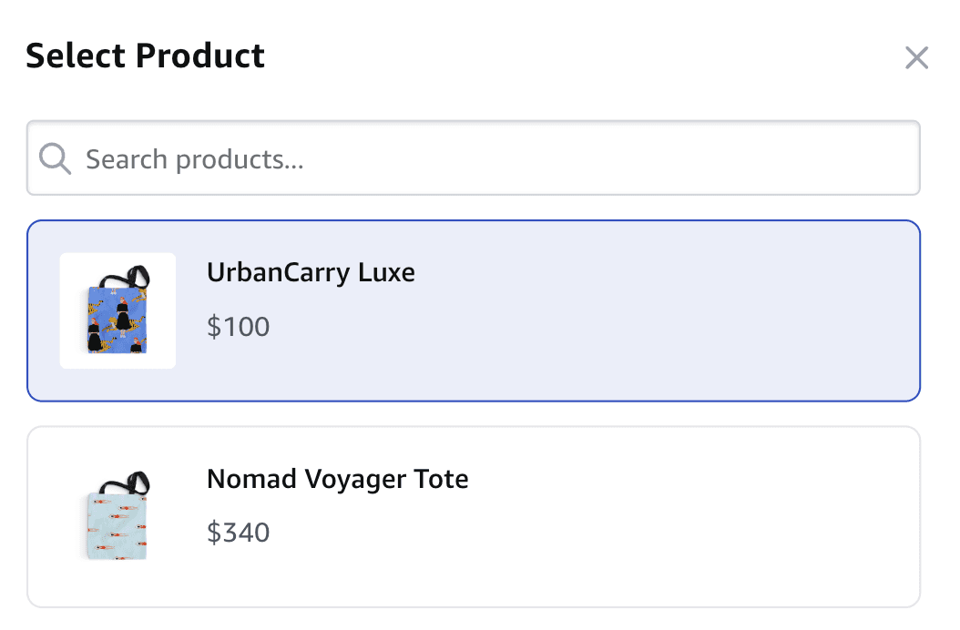Click the magnifying glass search icon
Viewport: 960px width, 630px height.
point(56,159)
